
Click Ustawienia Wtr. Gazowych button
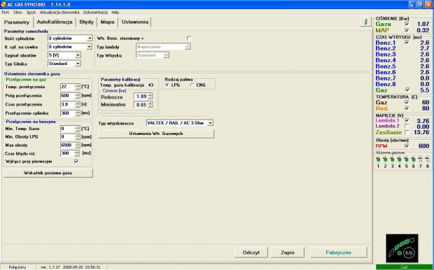[156, 134]
